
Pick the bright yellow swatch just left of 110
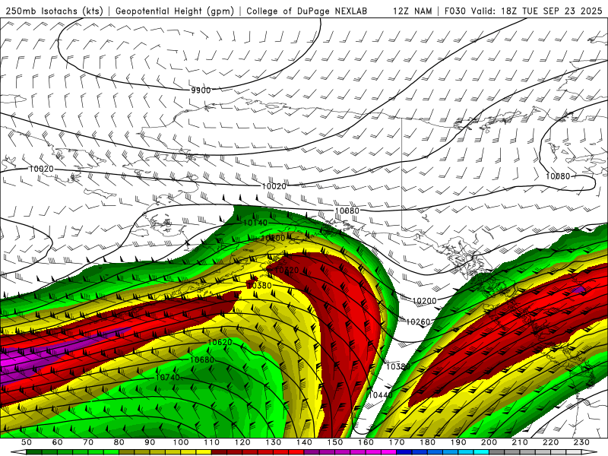pos(204,452)
